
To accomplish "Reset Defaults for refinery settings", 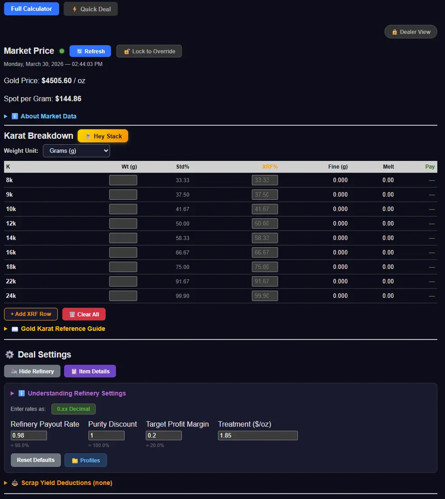I will click(x=36, y=460).
